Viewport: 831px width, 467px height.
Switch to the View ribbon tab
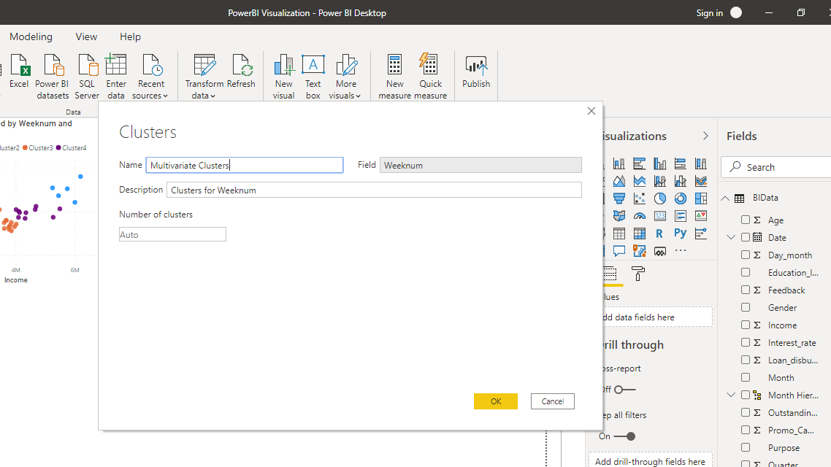click(86, 36)
